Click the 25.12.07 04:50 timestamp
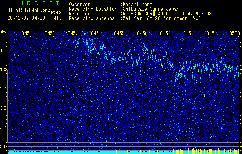 point(26,18)
